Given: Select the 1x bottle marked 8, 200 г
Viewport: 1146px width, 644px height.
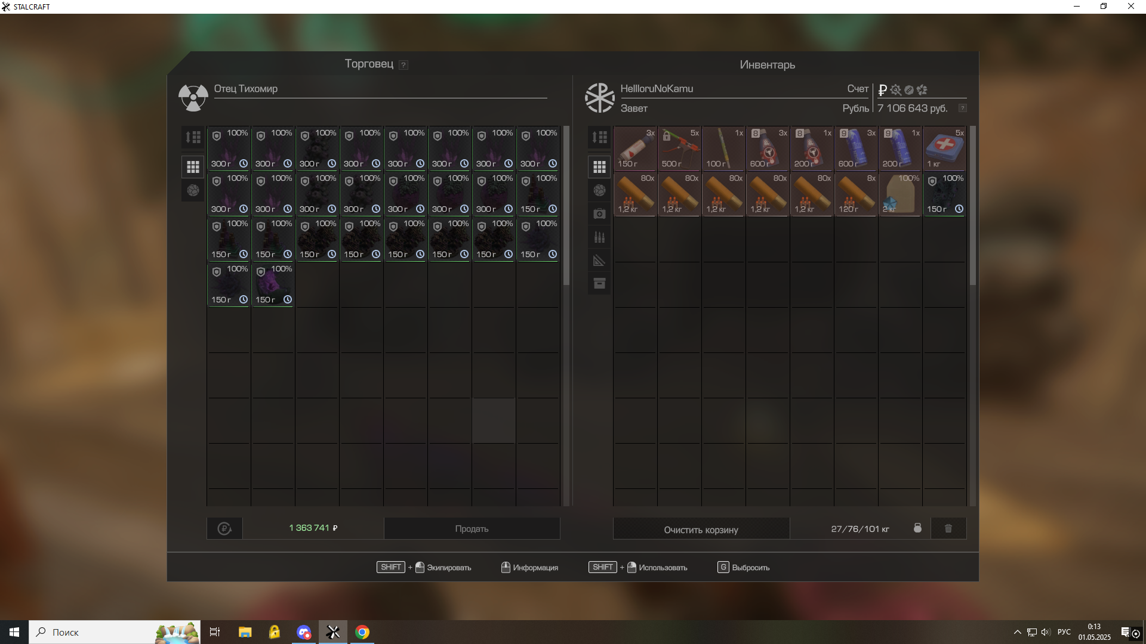Looking at the screenshot, I should [812, 148].
